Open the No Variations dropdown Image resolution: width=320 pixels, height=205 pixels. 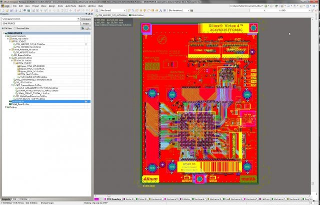pyautogui.click(x=188, y=10)
